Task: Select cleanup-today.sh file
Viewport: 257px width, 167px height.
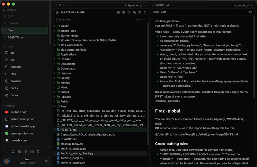Action: coord(100,144)
